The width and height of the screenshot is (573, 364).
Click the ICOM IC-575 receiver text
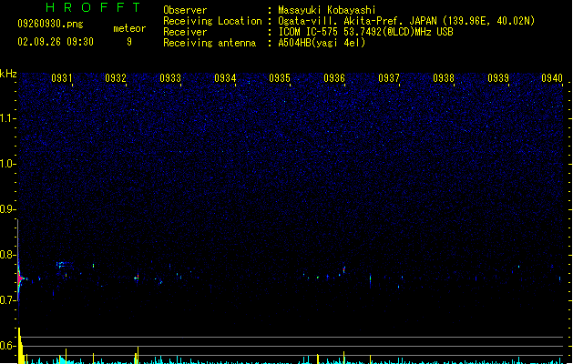click(x=365, y=32)
